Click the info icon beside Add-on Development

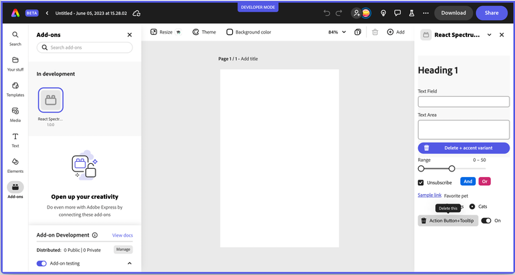point(95,235)
